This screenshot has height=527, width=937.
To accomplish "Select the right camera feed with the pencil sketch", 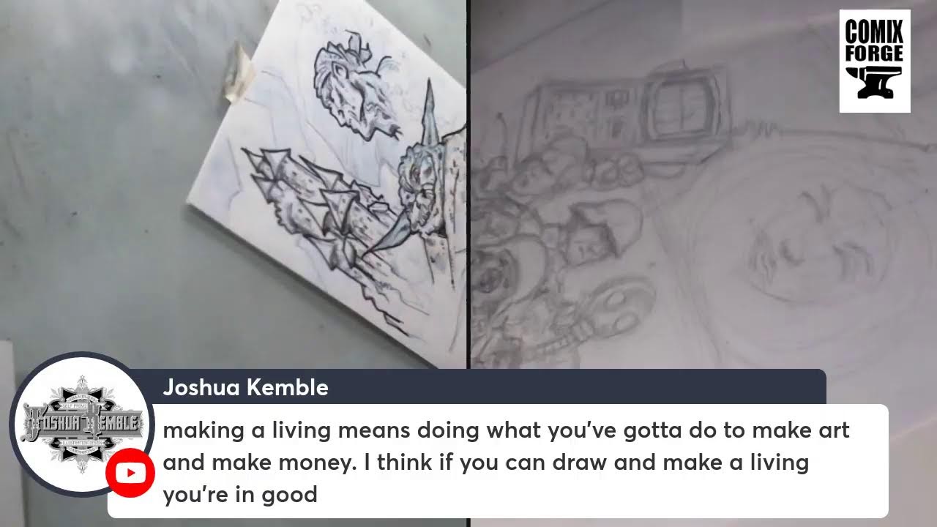I will coord(703,183).
